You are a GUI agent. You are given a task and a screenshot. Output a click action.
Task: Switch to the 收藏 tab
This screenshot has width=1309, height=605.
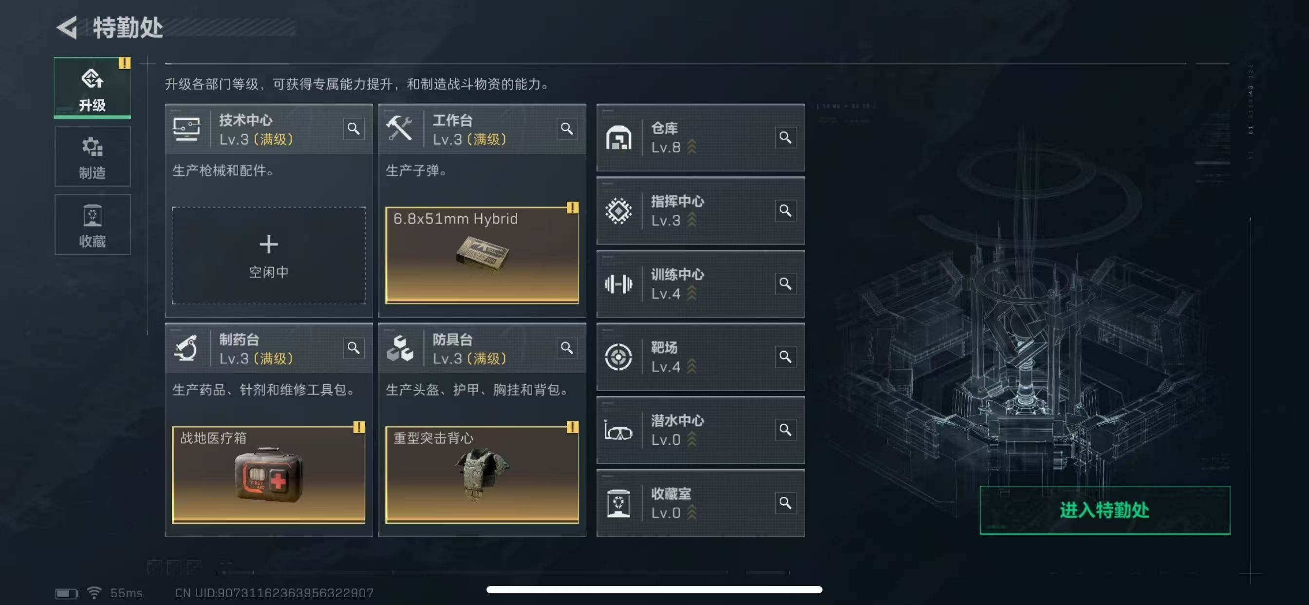click(93, 224)
